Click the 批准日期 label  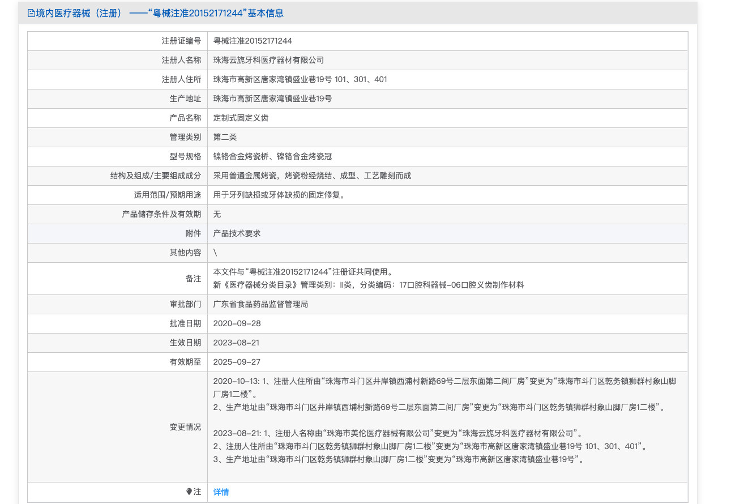tap(185, 323)
